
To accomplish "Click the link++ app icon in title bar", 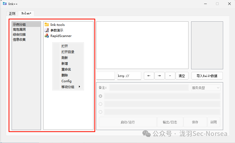I will point(4,4).
